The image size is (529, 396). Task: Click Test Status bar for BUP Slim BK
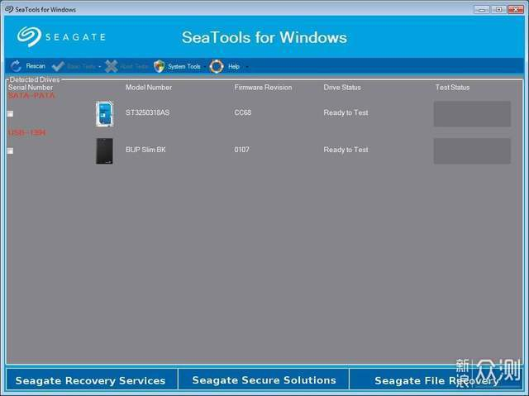point(472,150)
